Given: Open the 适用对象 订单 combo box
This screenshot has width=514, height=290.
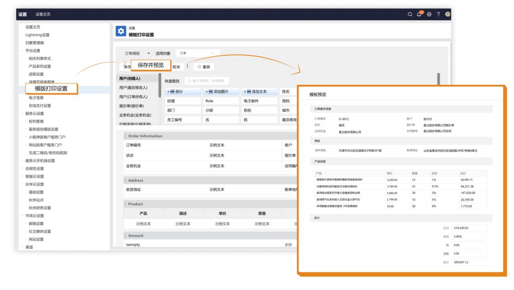Looking at the screenshot, I should coord(197,53).
